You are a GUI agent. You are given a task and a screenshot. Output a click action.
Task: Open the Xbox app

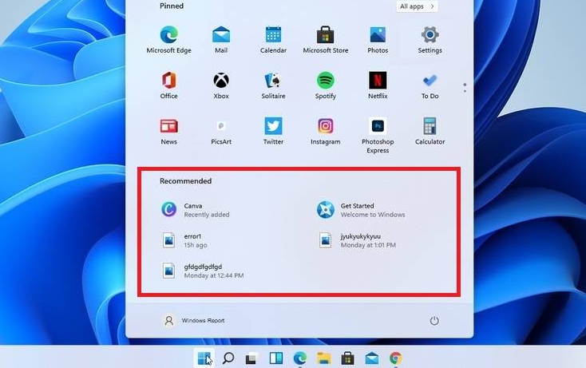(221, 85)
